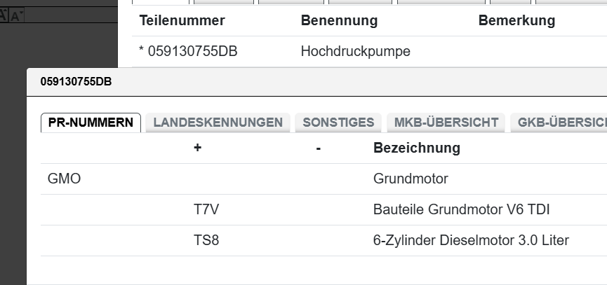Image resolution: width=607 pixels, height=285 pixels.
Task: Click the plus column header
Action: point(198,148)
